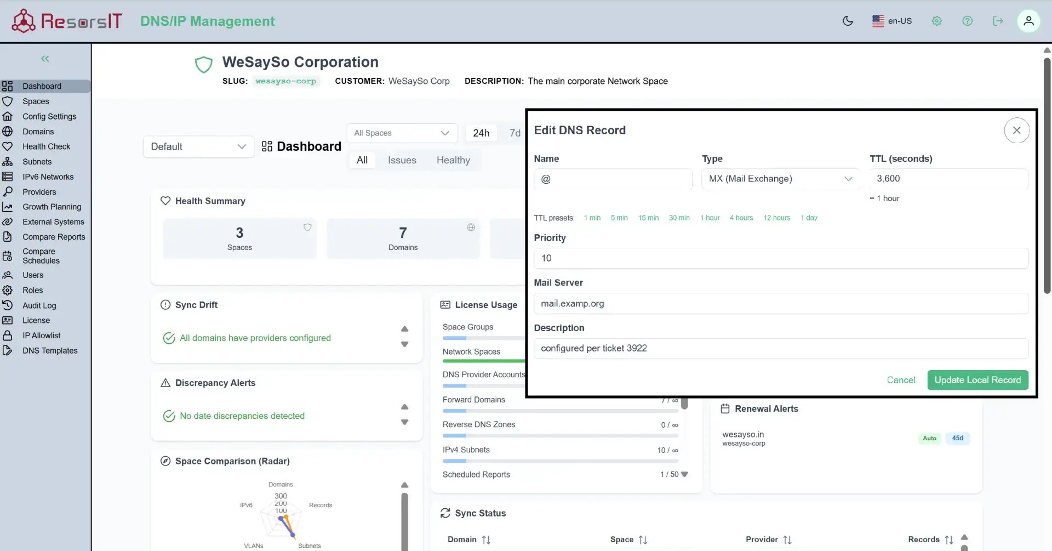Click the logout icon in header
Screen dimensions: 1052x551
coord(998,21)
